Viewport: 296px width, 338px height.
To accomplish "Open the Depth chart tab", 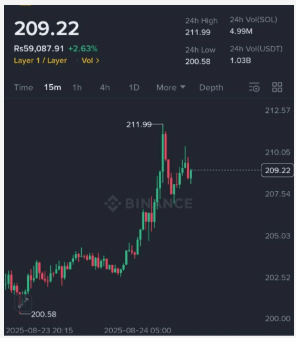I will point(211,88).
